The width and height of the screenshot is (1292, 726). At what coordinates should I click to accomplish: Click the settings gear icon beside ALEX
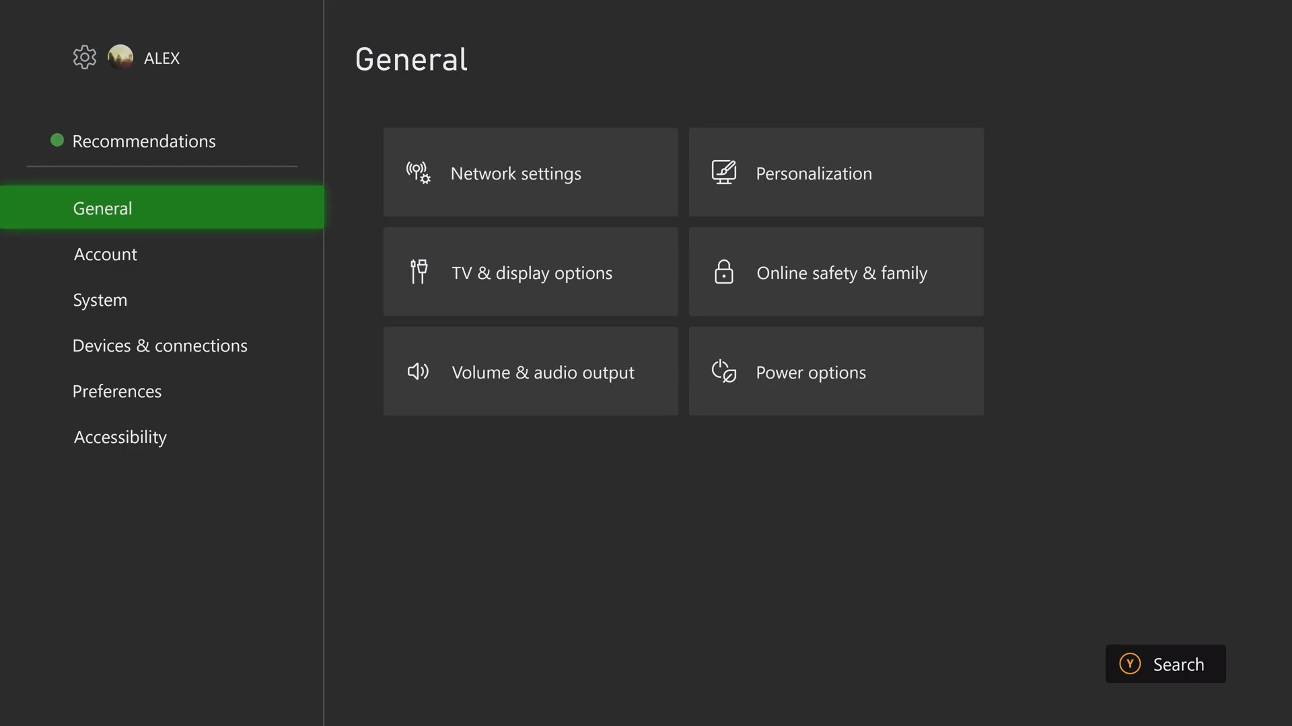(x=85, y=57)
